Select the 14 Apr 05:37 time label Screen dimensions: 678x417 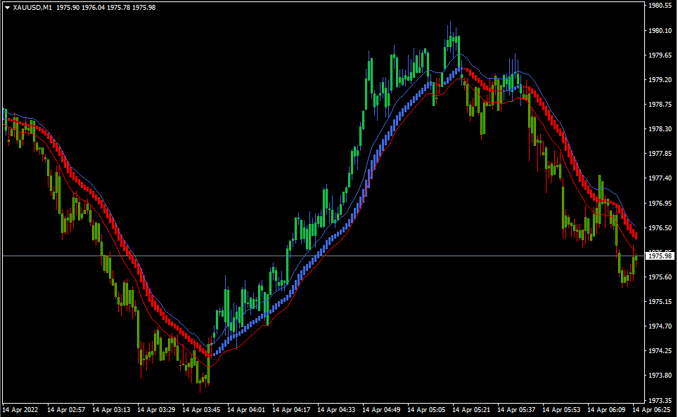517,409
